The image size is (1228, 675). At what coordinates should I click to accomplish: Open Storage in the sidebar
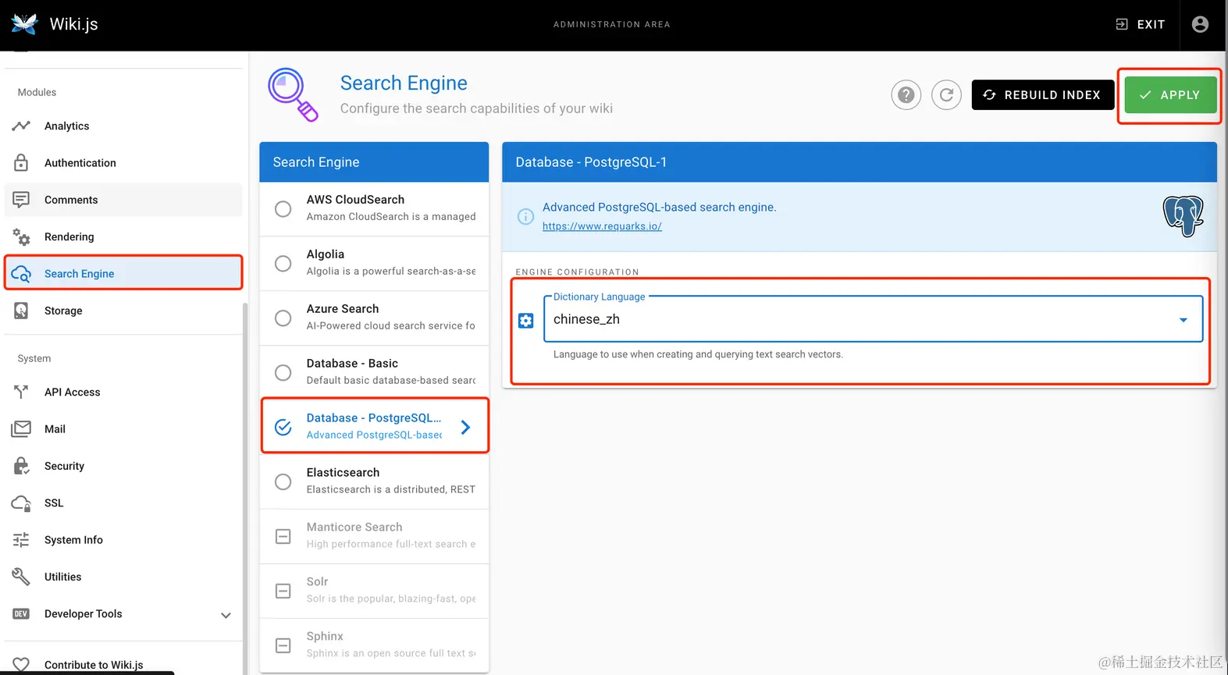pos(63,311)
